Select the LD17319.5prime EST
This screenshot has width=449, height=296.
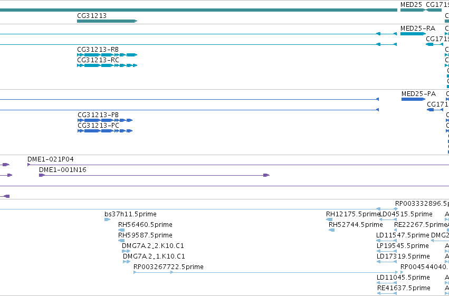click(x=387, y=262)
